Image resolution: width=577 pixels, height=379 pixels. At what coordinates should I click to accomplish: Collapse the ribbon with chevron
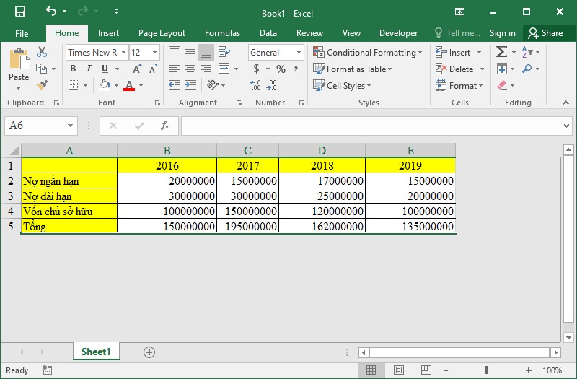click(566, 103)
